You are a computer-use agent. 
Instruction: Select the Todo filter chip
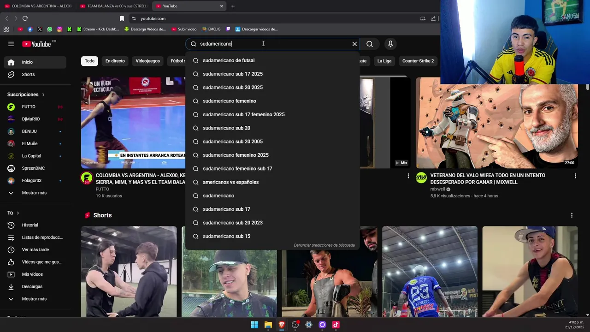(x=89, y=61)
